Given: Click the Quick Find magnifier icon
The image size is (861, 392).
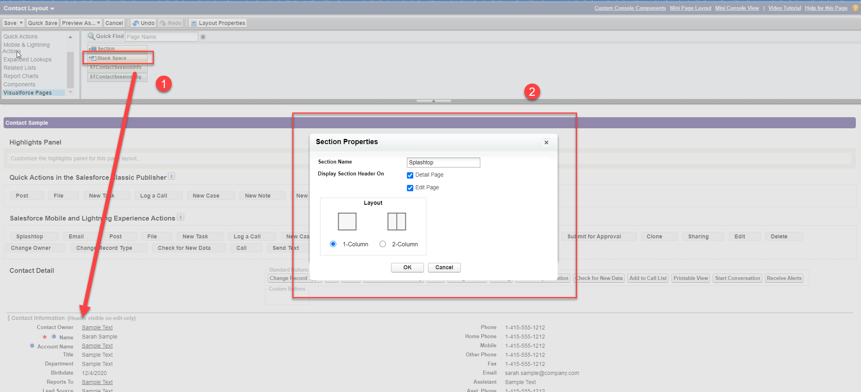Looking at the screenshot, I should coord(91,36).
